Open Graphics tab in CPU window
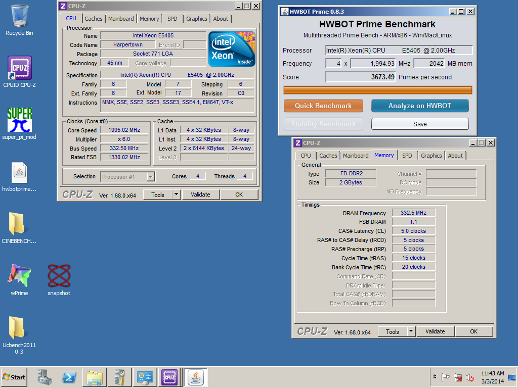518x388 pixels. pos(197,19)
